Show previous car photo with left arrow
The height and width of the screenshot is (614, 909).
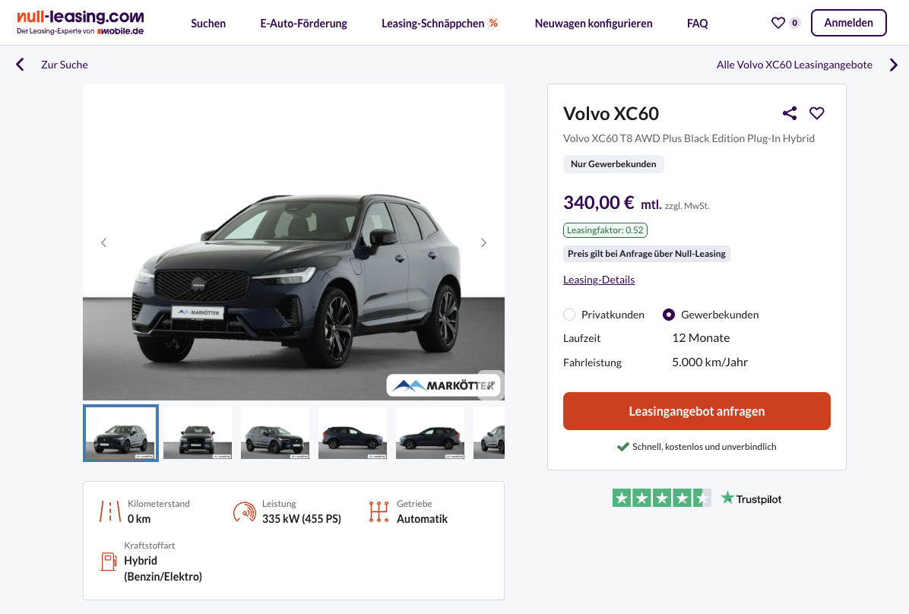(x=104, y=242)
